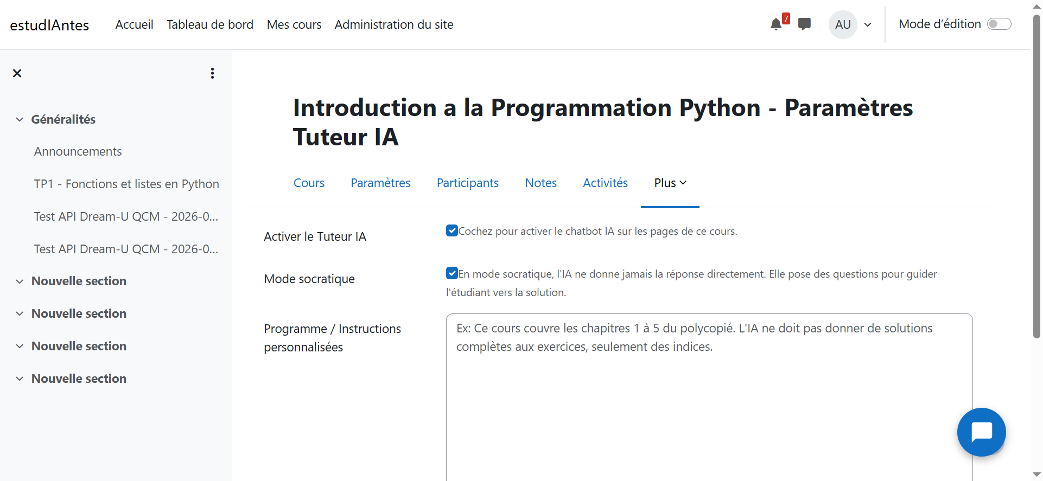1043x481 pixels.
Task: Open first Test API Dream-U QCM item
Action: pos(126,217)
